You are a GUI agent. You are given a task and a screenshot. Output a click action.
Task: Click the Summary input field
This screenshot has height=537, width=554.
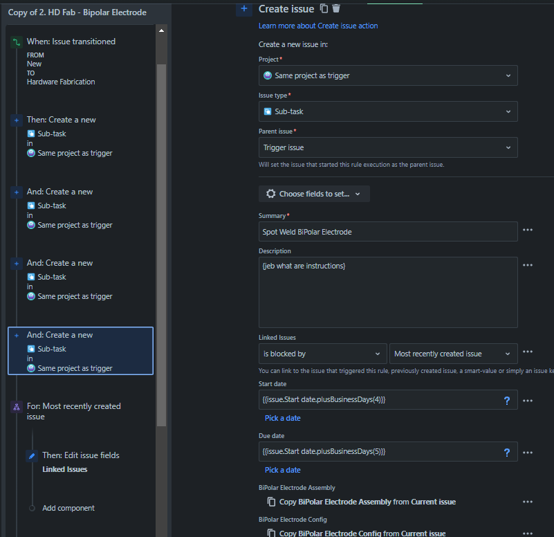pos(388,232)
